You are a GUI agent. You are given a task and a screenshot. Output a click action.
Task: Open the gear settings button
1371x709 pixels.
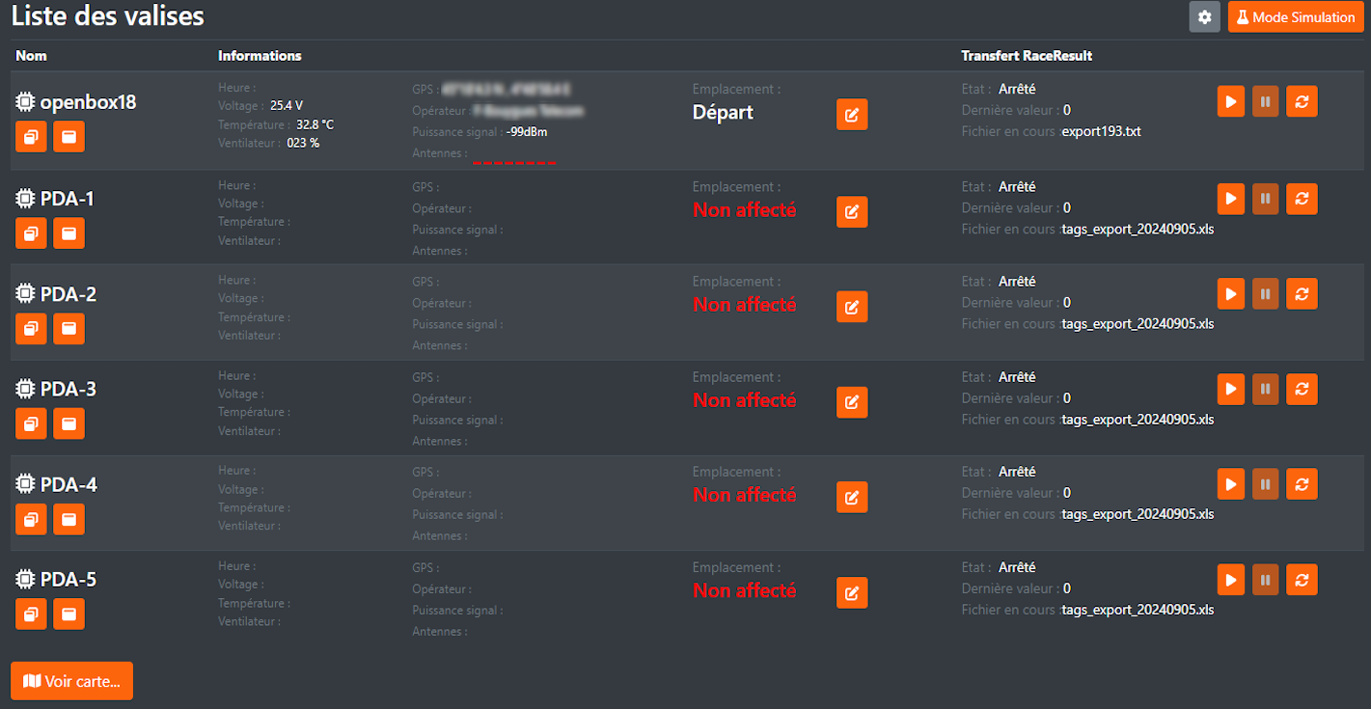pyautogui.click(x=1204, y=17)
